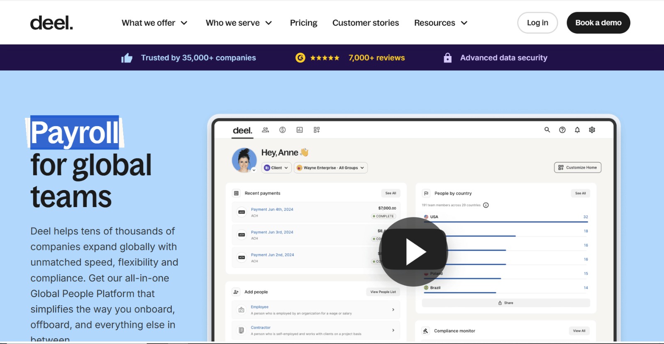Click Anne's profile avatar
Screen dimensions: 664x344
(x=244, y=160)
